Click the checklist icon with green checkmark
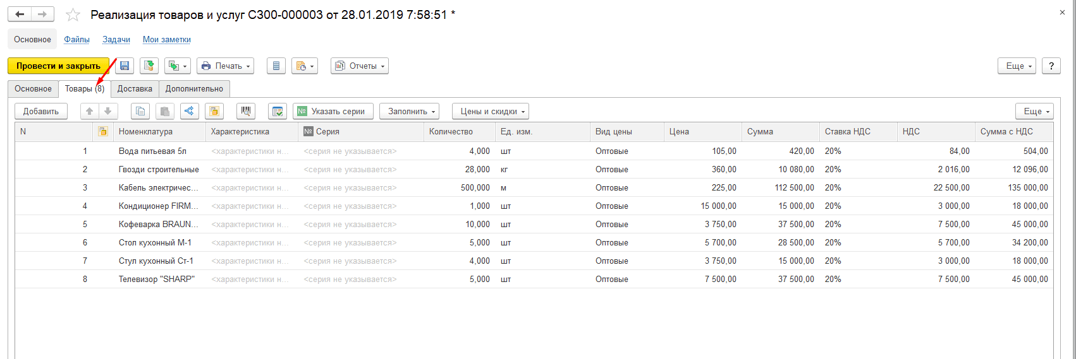1076x359 pixels. tap(277, 111)
